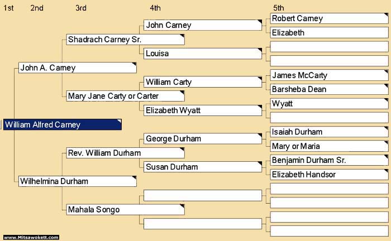Choose Mary Jane Carty or Carter
Viewport: 391px width, 241px height.
(126, 96)
